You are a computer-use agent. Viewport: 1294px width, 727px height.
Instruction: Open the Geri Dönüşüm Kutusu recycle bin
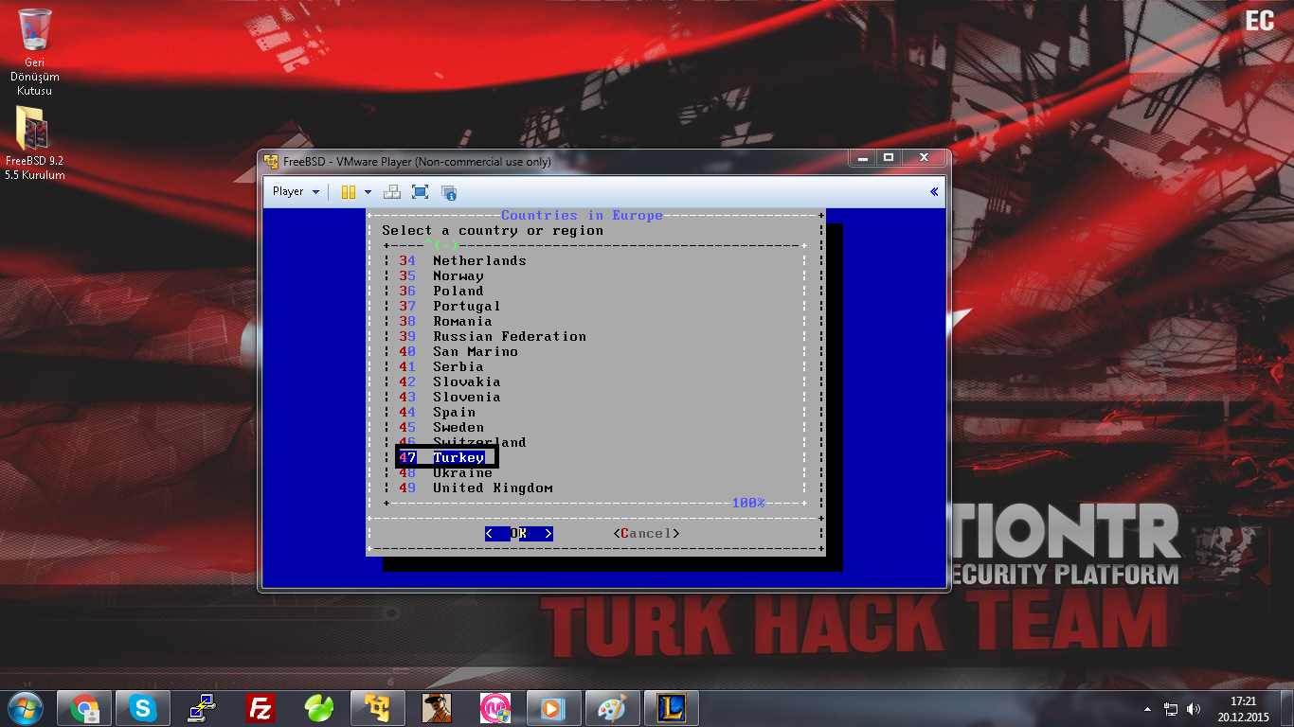pyautogui.click(x=34, y=52)
